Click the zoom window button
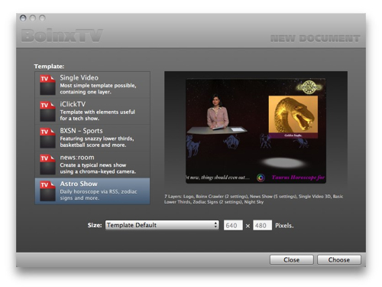The height and width of the screenshot is (287, 382). [42, 18]
